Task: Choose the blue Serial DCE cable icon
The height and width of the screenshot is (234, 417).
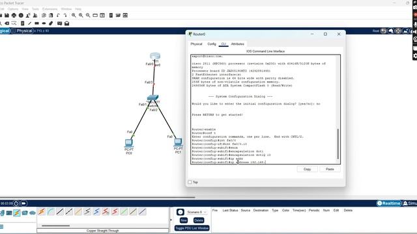Action: (96, 211)
